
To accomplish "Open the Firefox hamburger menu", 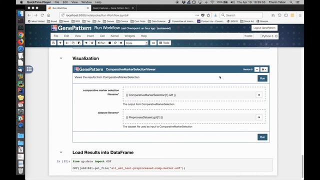I will [x=300, y=15].
